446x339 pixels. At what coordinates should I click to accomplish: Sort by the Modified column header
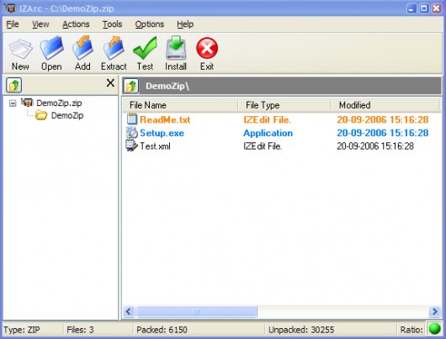[x=385, y=105]
